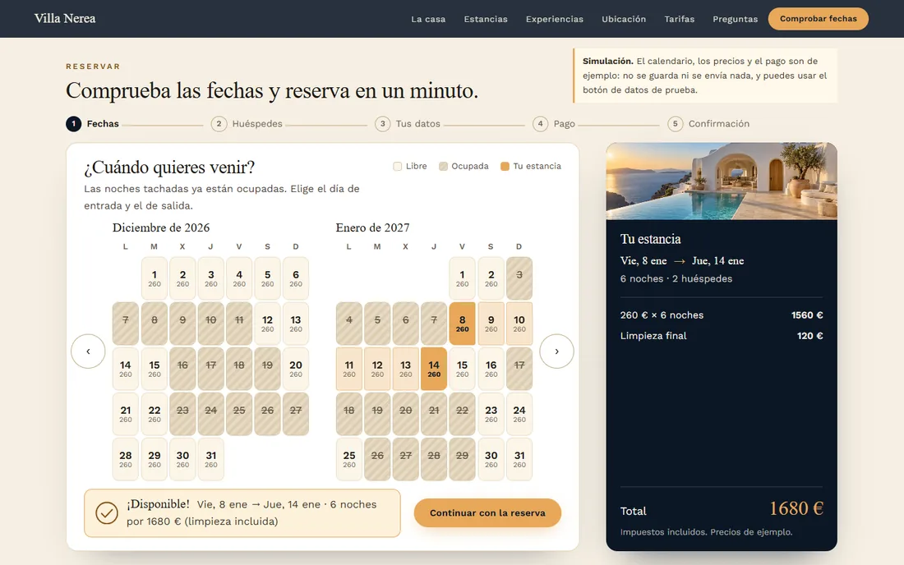Screen dimensions: 904x565
Task: Select January 23 in the calendar
Action: click(x=491, y=414)
